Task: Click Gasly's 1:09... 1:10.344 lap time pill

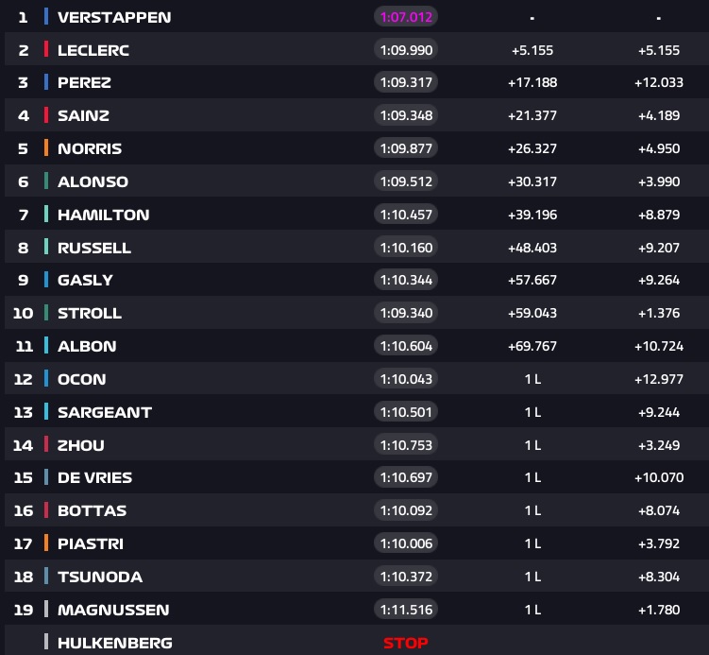Action: coord(407,280)
